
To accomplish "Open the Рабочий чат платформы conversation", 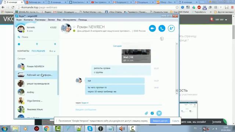I will [x=36, y=75].
